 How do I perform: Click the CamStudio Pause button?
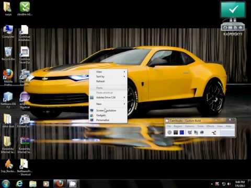click(x=176, y=133)
